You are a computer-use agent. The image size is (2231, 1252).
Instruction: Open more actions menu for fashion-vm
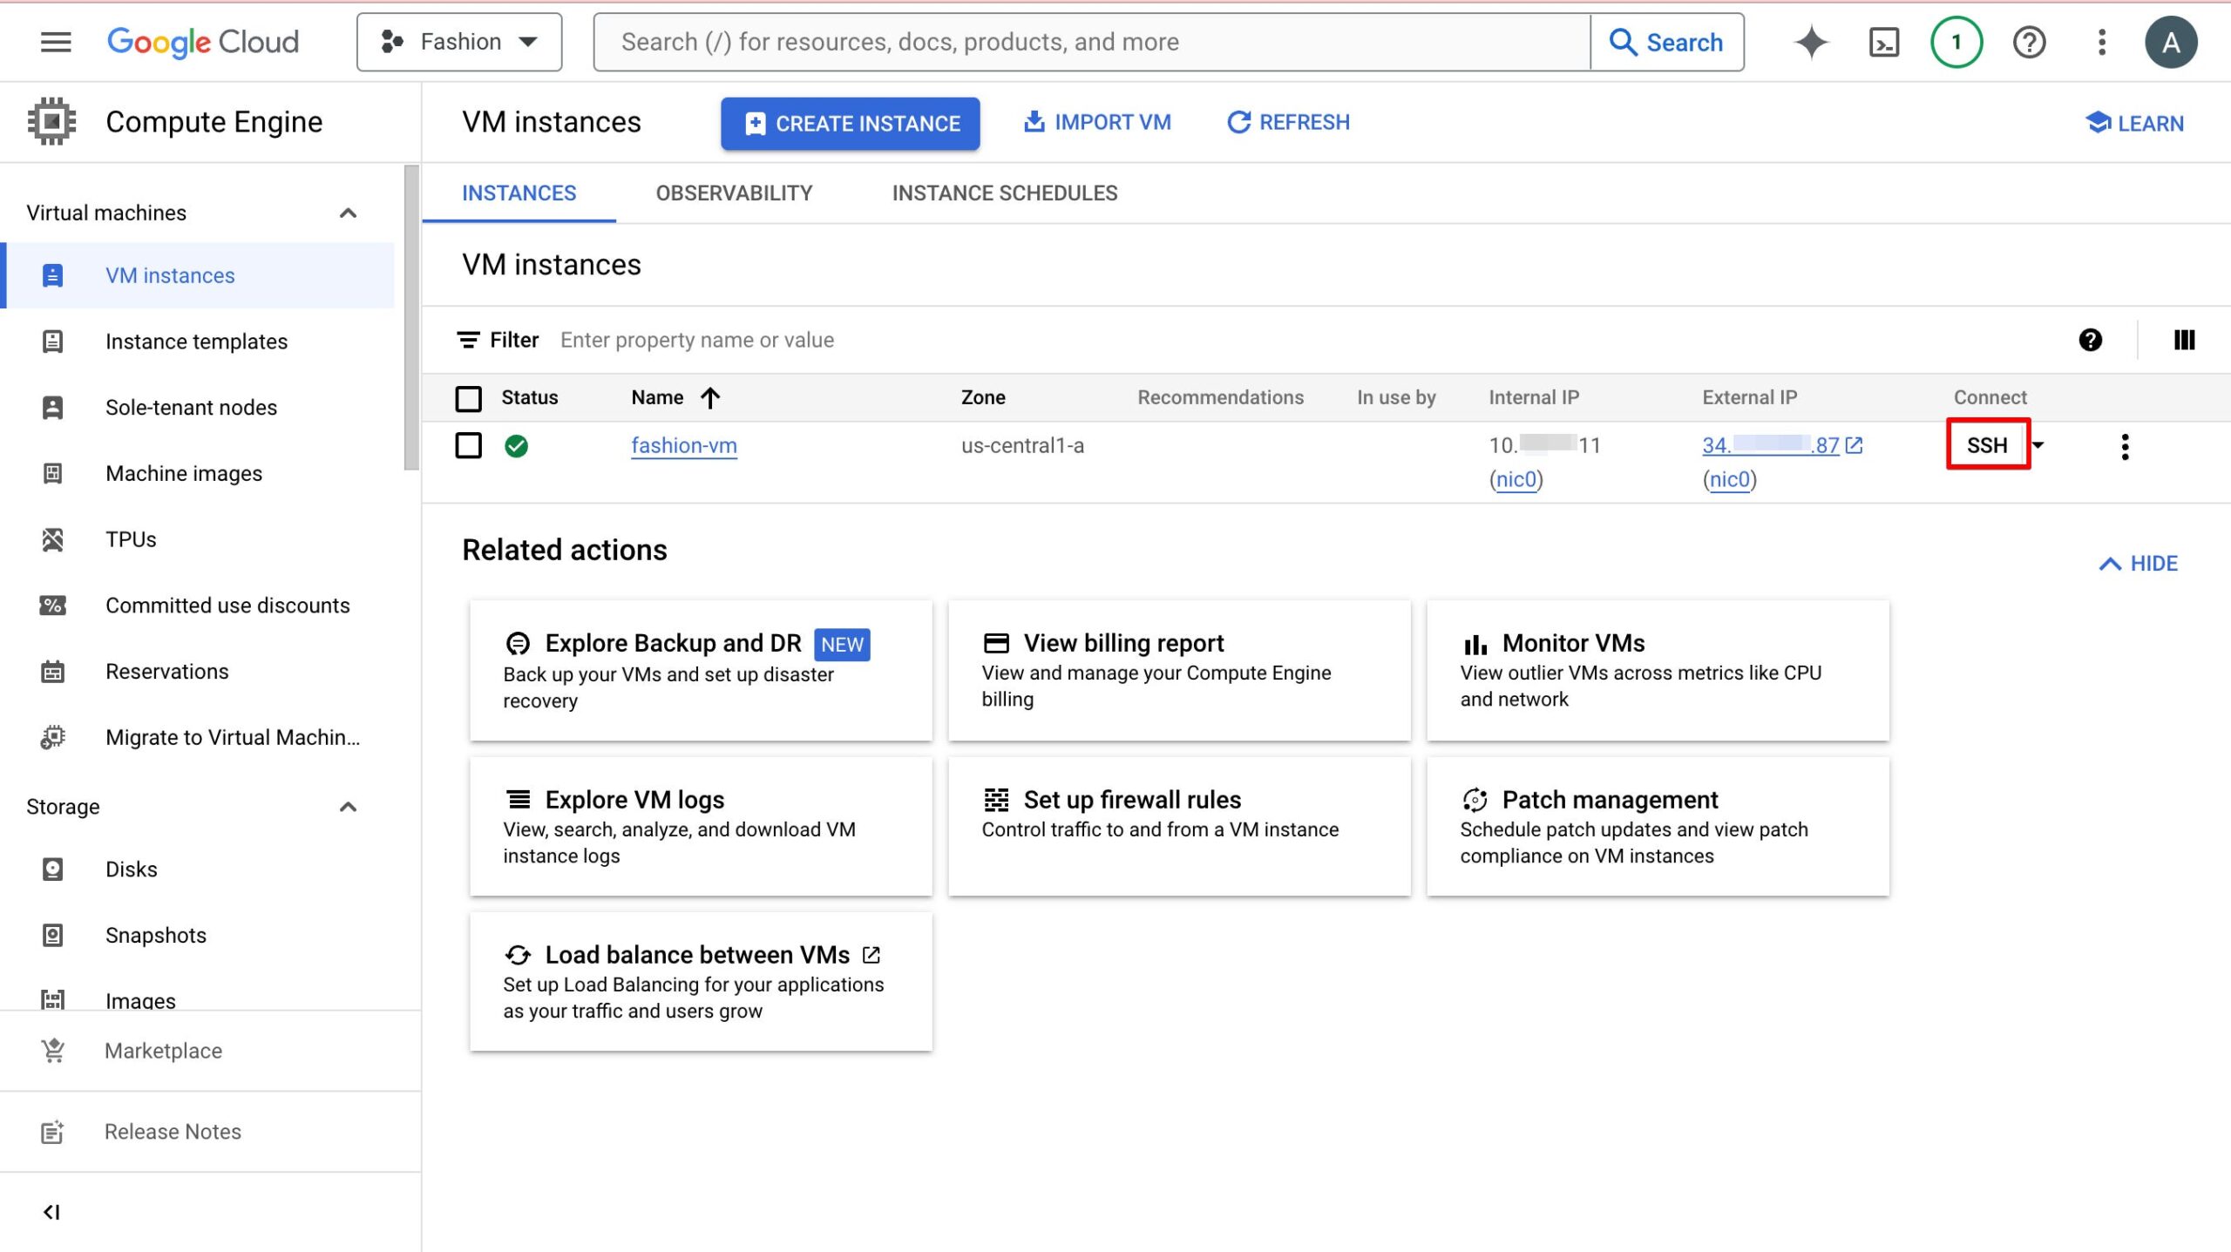click(2125, 446)
